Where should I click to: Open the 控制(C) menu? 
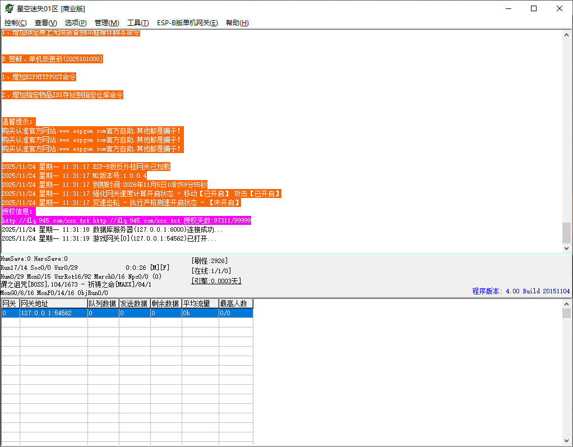click(x=16, y=23)
